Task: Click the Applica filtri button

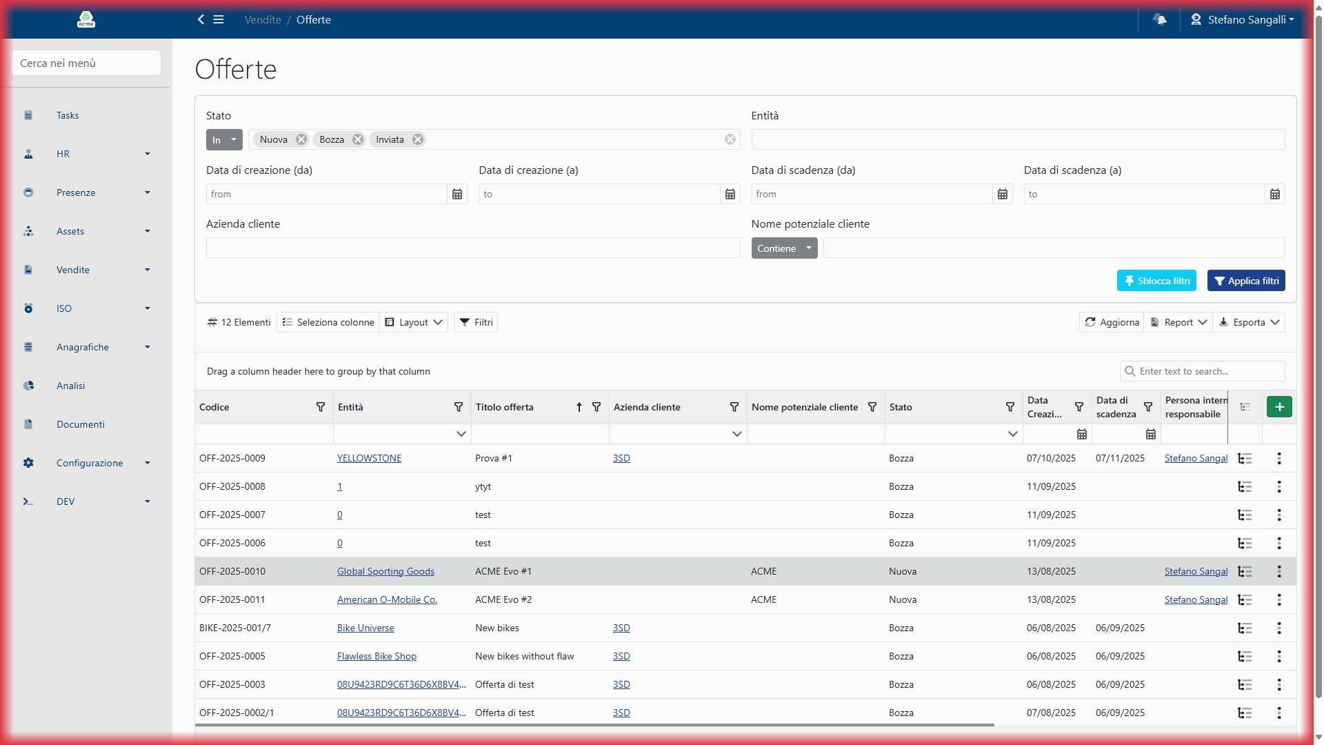Action: coord(1246,281)
